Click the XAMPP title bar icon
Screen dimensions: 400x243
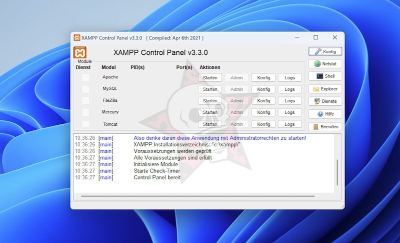[77, 37]
